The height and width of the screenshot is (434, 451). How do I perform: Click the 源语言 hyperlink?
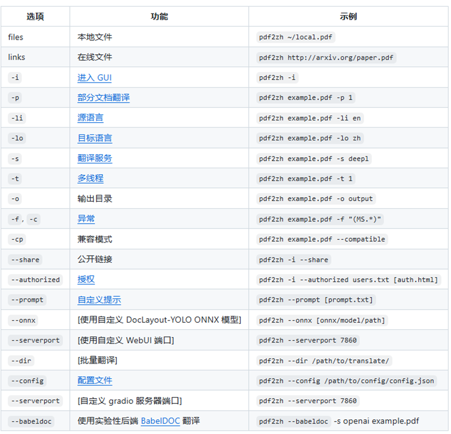pyautogui.click(x=90, y=118)
